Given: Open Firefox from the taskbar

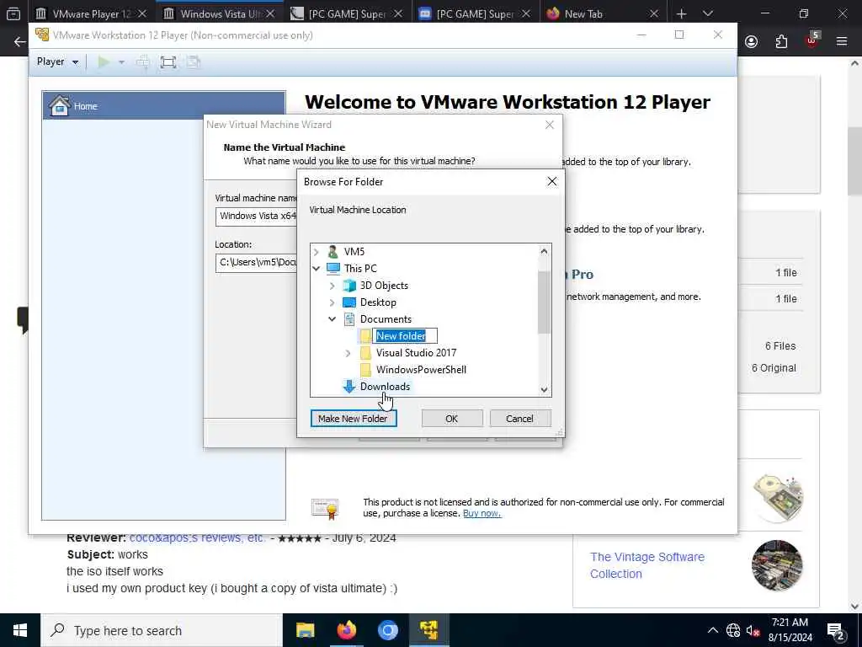Looking at the screenshot, I should point(346,630).
